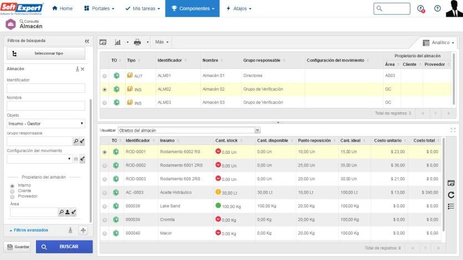Open the bar chart icon in the toolbar
This screenshot has height=260, width=463.
point(117,42)
